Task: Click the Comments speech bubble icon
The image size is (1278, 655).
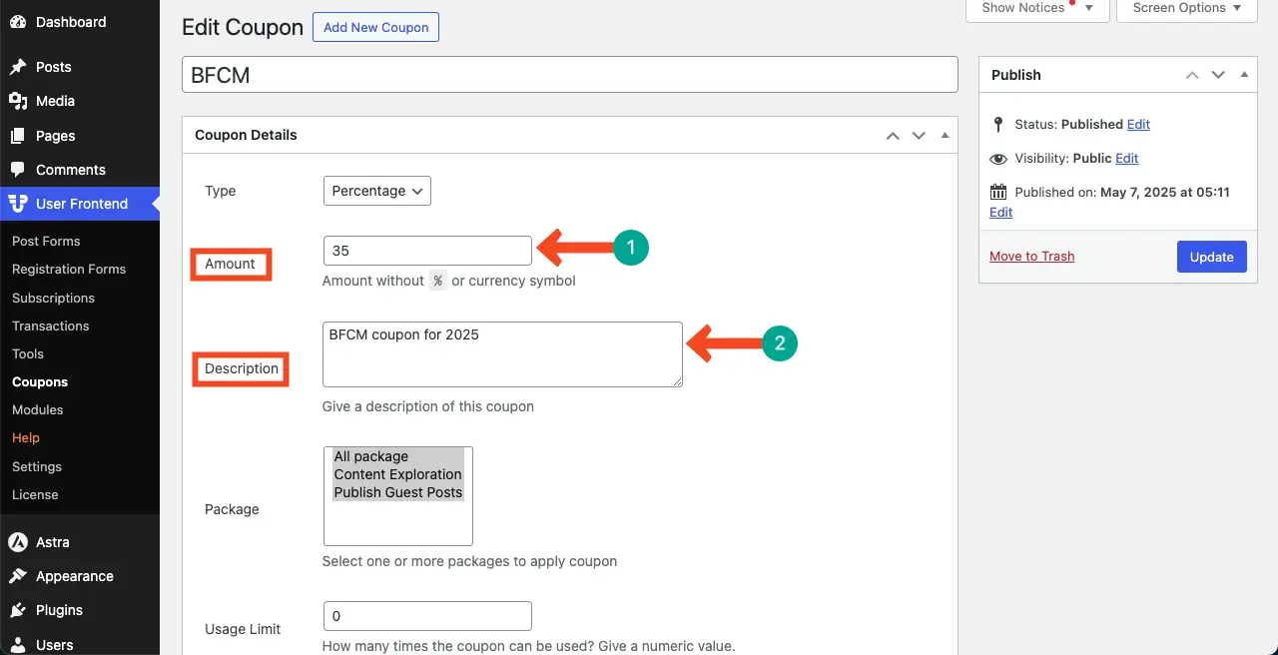Action: point(18,170)
